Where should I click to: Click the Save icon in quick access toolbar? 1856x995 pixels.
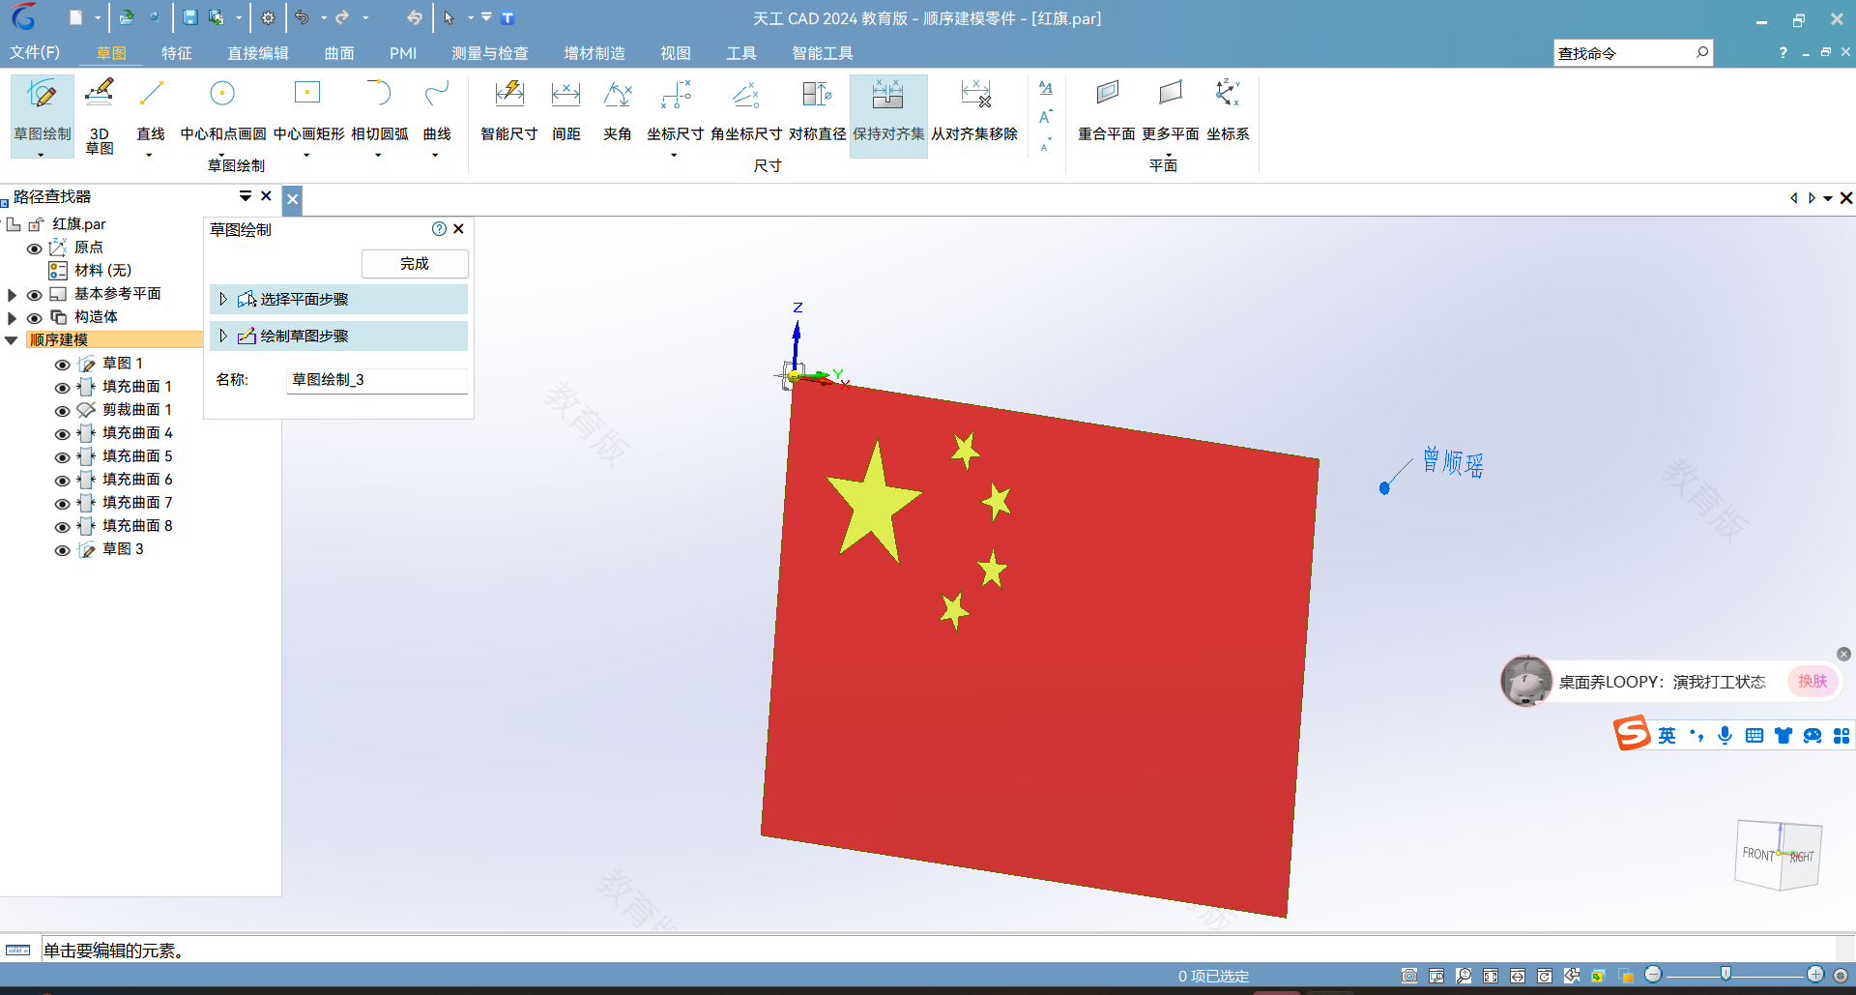190,17
